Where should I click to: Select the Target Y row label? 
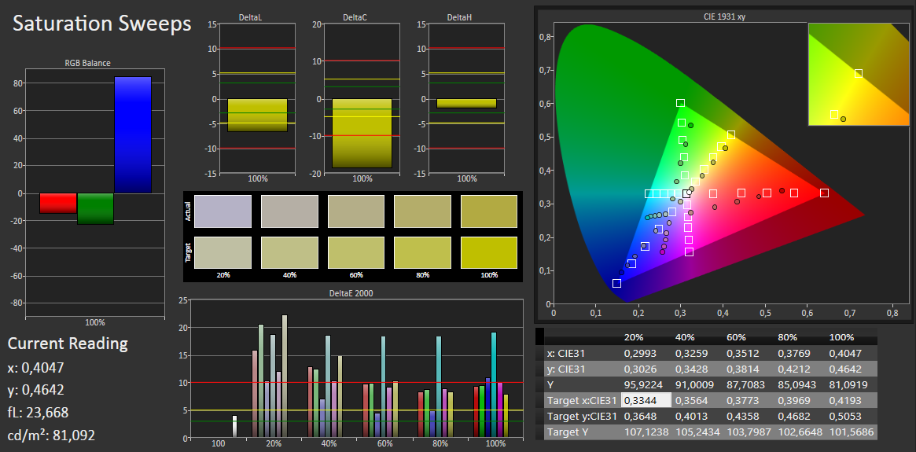(568, 432)
